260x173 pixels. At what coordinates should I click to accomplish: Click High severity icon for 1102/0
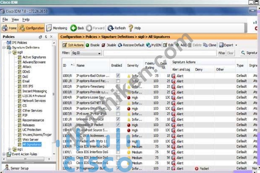[x=129, y=125]
